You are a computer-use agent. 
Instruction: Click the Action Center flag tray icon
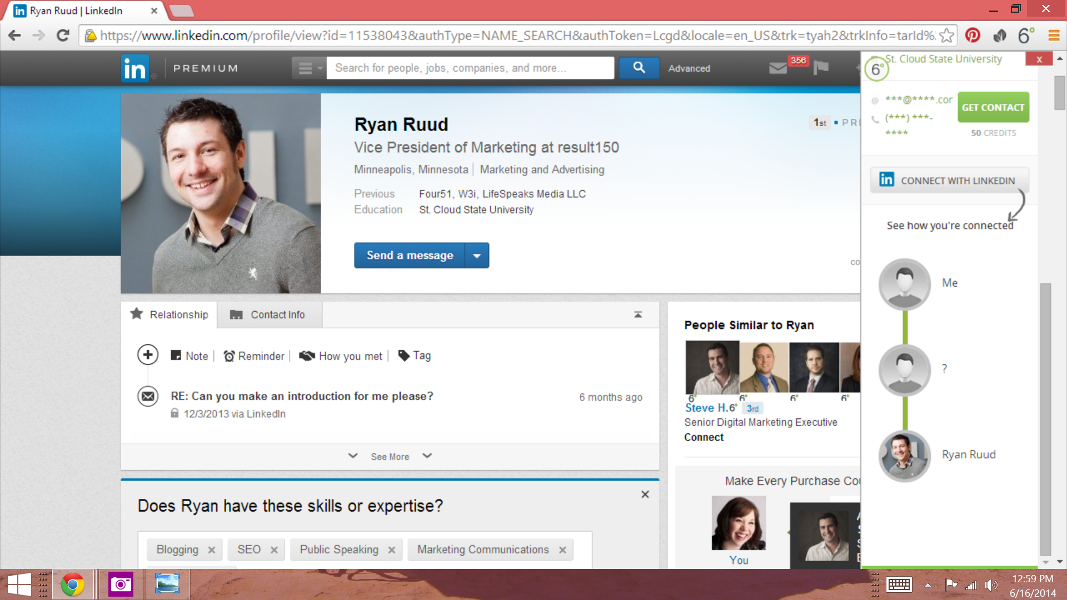951,584
